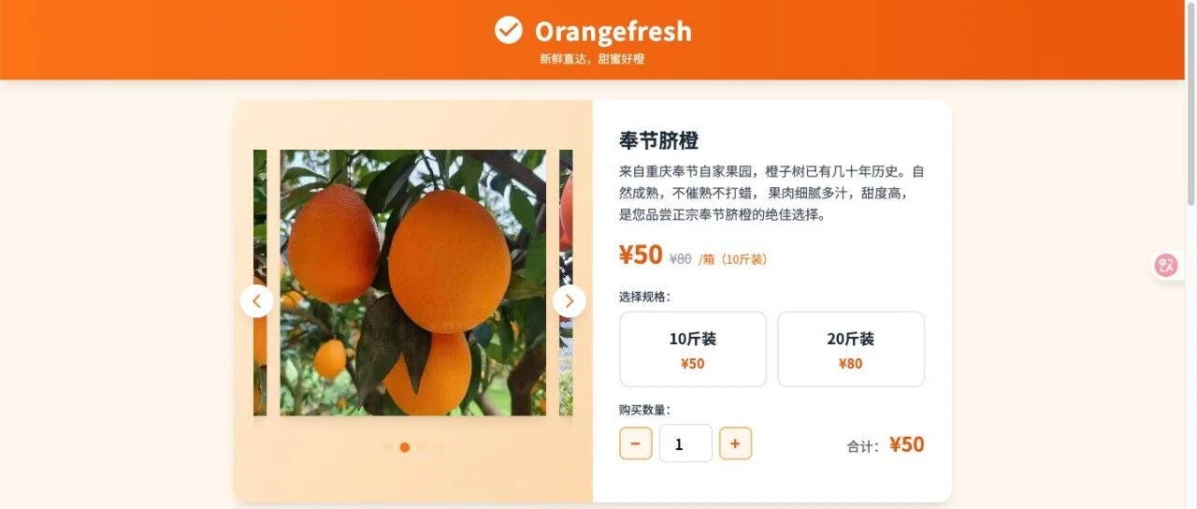Advance the carousel with the right arrow
Viewport: 1197px width, 509px height.
[x=569, y=301]
